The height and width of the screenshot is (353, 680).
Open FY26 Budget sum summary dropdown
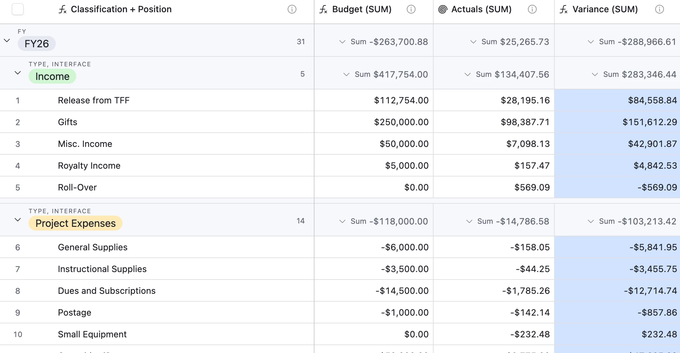click(342, 42)
